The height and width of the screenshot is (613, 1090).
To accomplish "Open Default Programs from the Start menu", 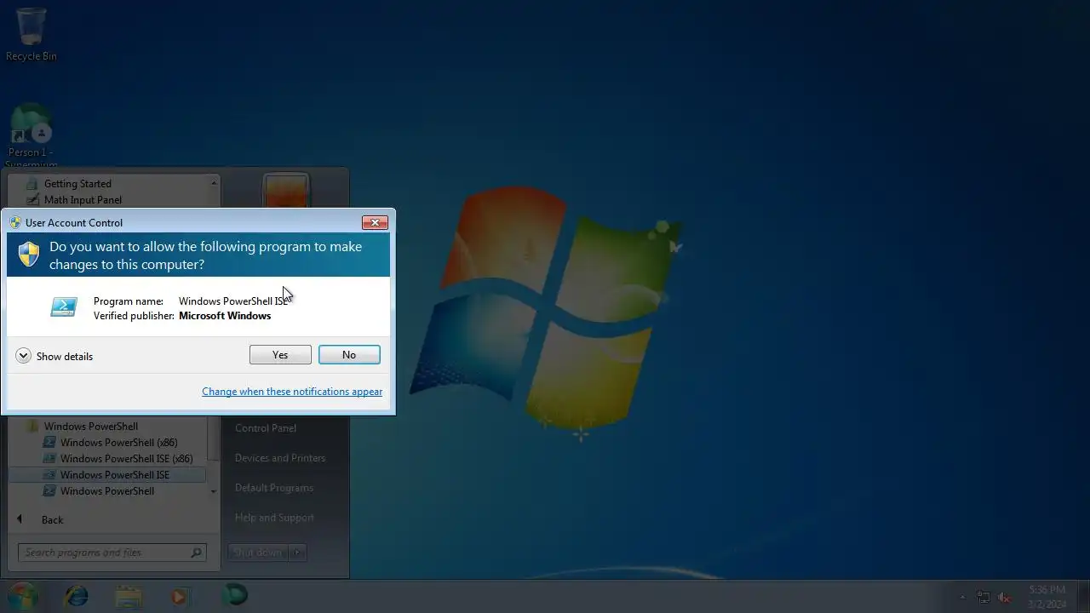I will coord(274,488).
